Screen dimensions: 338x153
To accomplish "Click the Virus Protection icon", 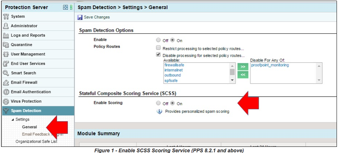I will pyautogui.click(x=6, y=101).
